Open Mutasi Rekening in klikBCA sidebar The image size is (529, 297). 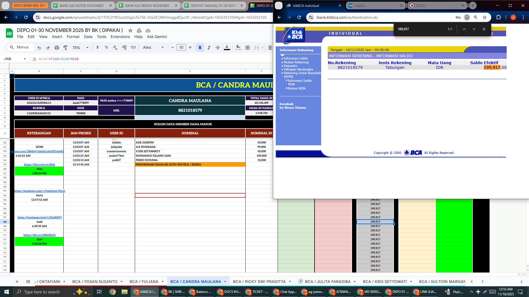[296, 62]
